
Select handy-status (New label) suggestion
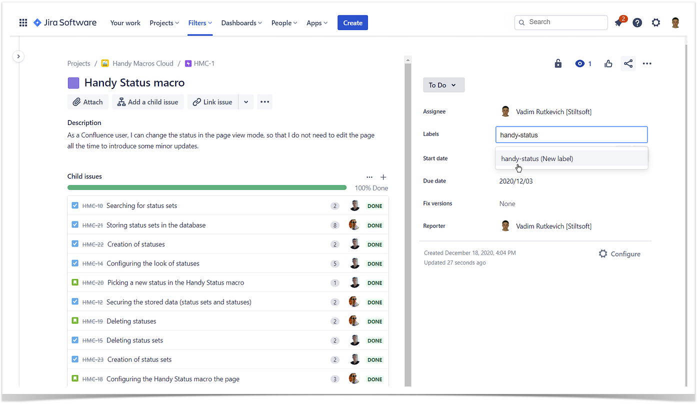(571, 158)
